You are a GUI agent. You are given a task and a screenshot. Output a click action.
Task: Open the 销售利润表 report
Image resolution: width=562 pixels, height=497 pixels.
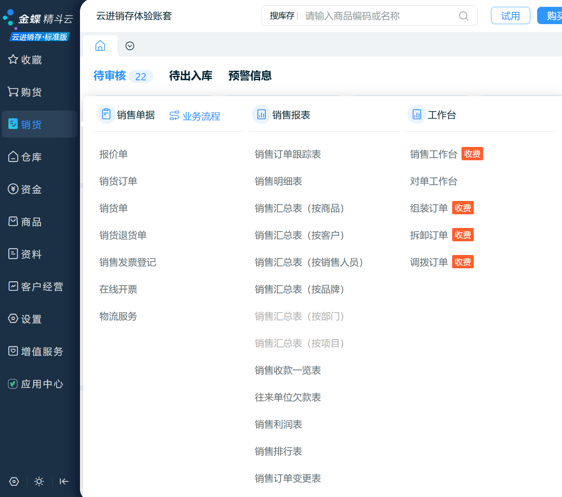(x=278, y=424)
